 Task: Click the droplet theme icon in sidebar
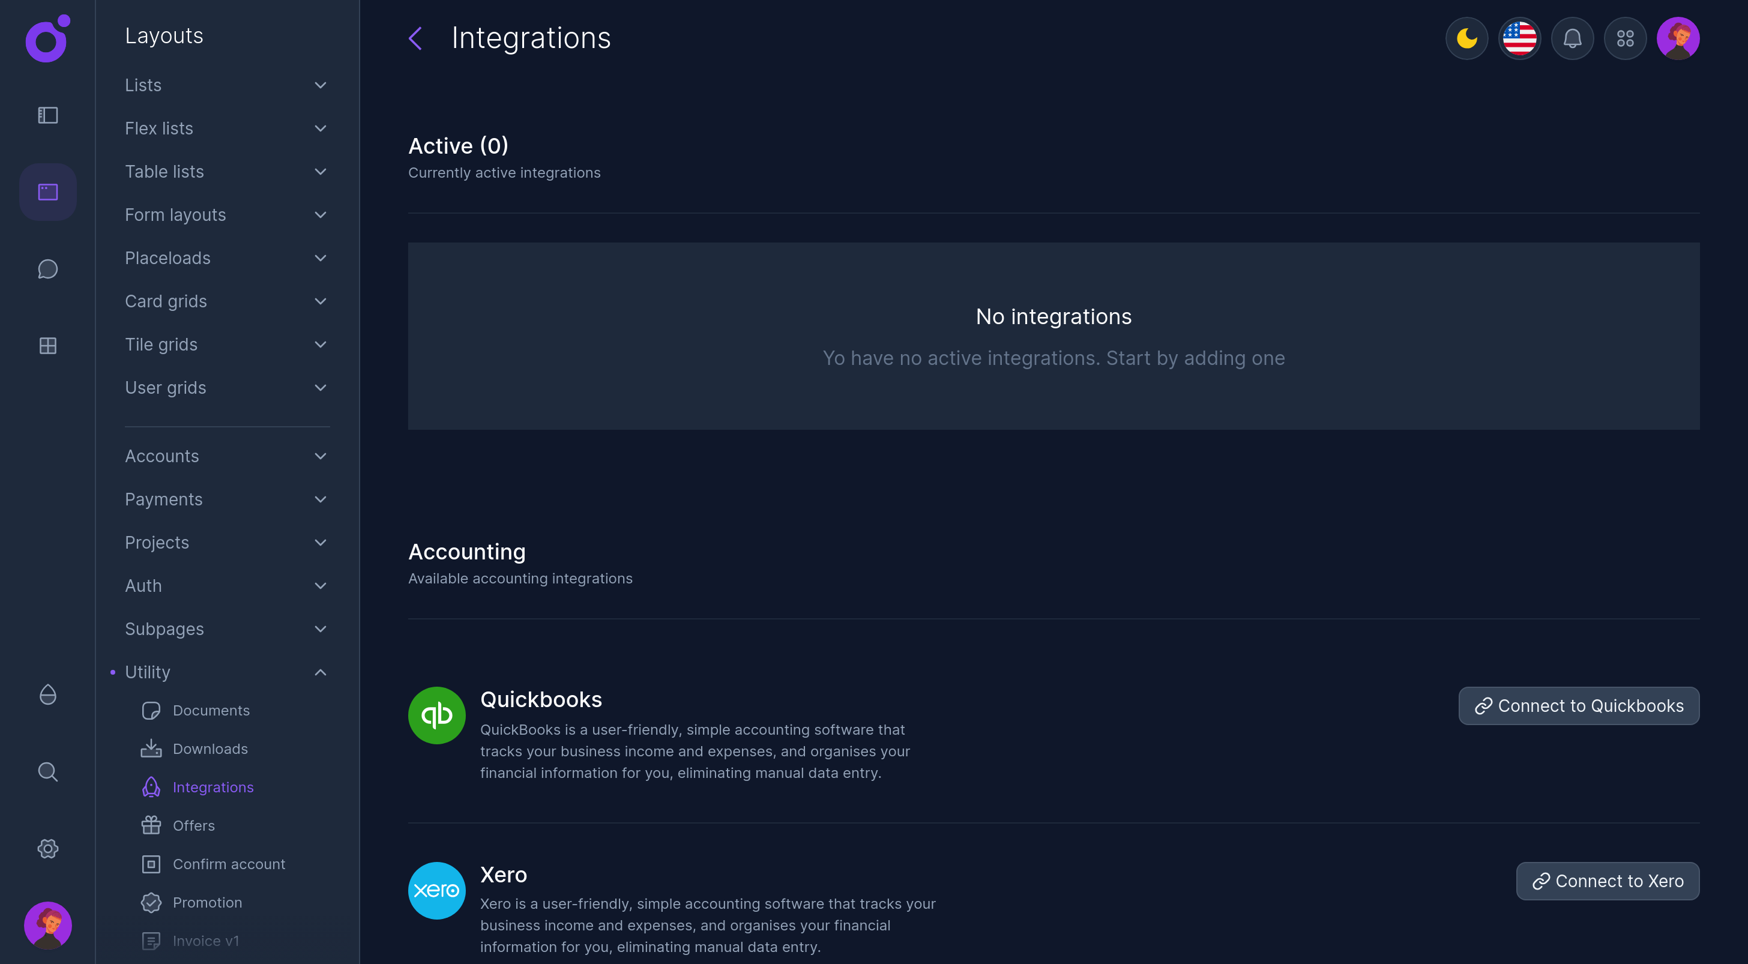pyautogui.click(x=47, y=694)
